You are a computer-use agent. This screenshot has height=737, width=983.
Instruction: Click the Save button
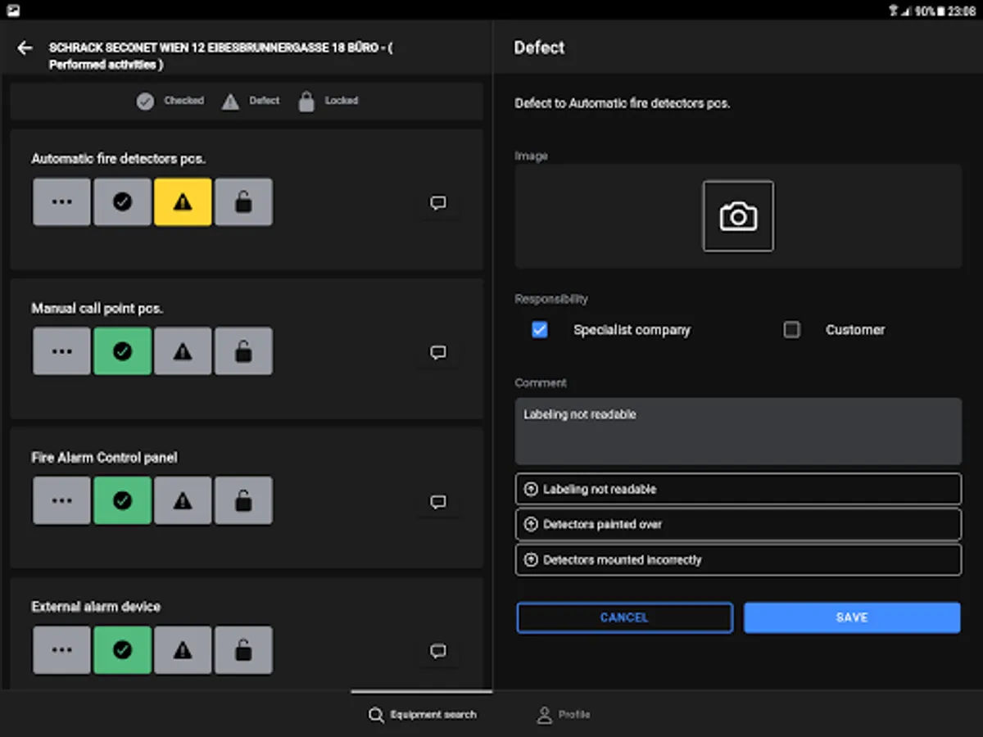tap(851, 617)
